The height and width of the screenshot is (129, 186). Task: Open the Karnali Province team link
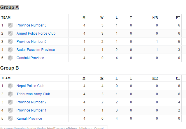click(29, 119)
